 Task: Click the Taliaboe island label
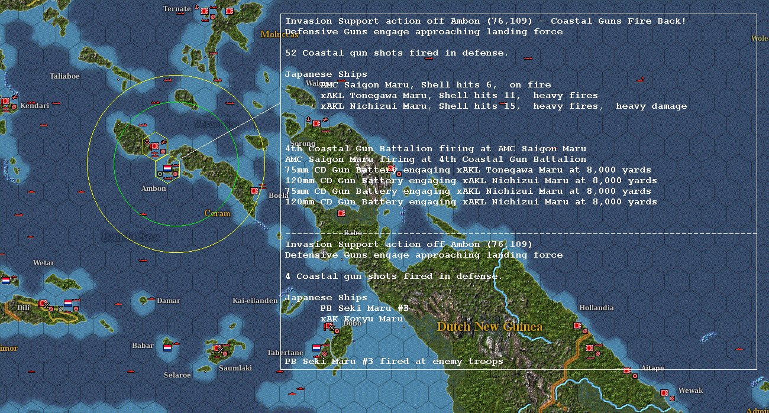point(64,76)
